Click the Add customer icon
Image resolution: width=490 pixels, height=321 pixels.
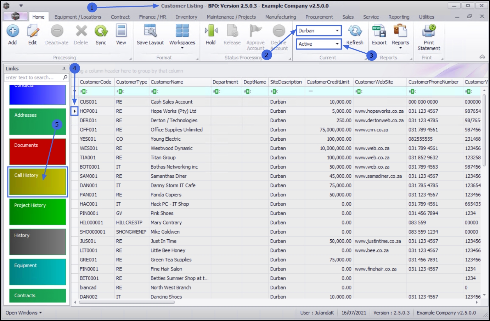(x=12, y=31)
